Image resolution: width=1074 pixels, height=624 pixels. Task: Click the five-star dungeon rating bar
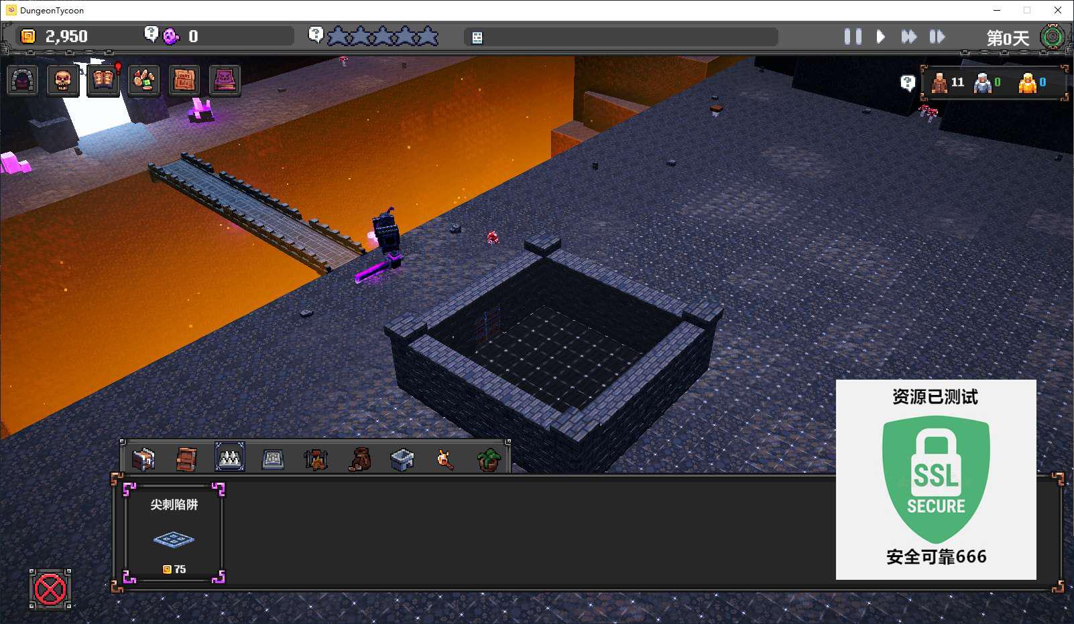click(383, 36)
